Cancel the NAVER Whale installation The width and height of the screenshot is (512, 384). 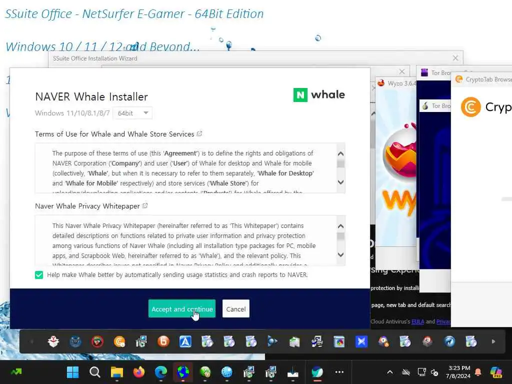(236, 308)
